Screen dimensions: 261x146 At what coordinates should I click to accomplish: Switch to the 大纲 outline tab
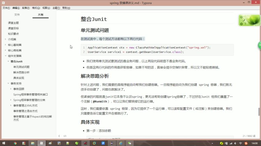coord(41,15)
